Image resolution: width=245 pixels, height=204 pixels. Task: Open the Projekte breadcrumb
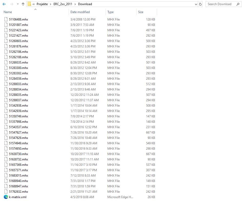[42, 4]
